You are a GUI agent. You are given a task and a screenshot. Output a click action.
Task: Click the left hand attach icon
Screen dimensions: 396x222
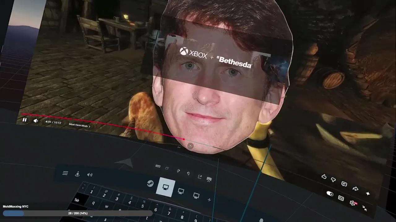click(x=179, y=171)
